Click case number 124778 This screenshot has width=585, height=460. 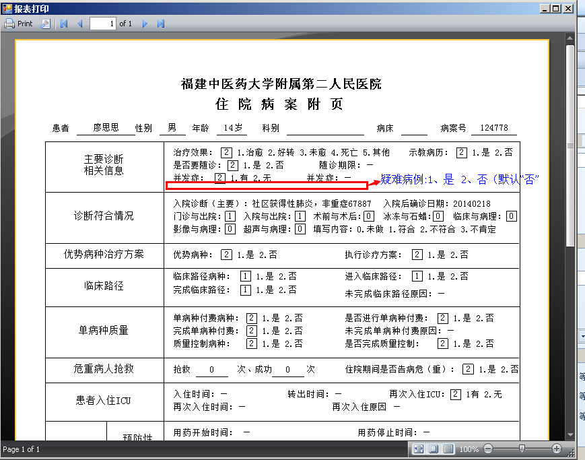[494, 128]
